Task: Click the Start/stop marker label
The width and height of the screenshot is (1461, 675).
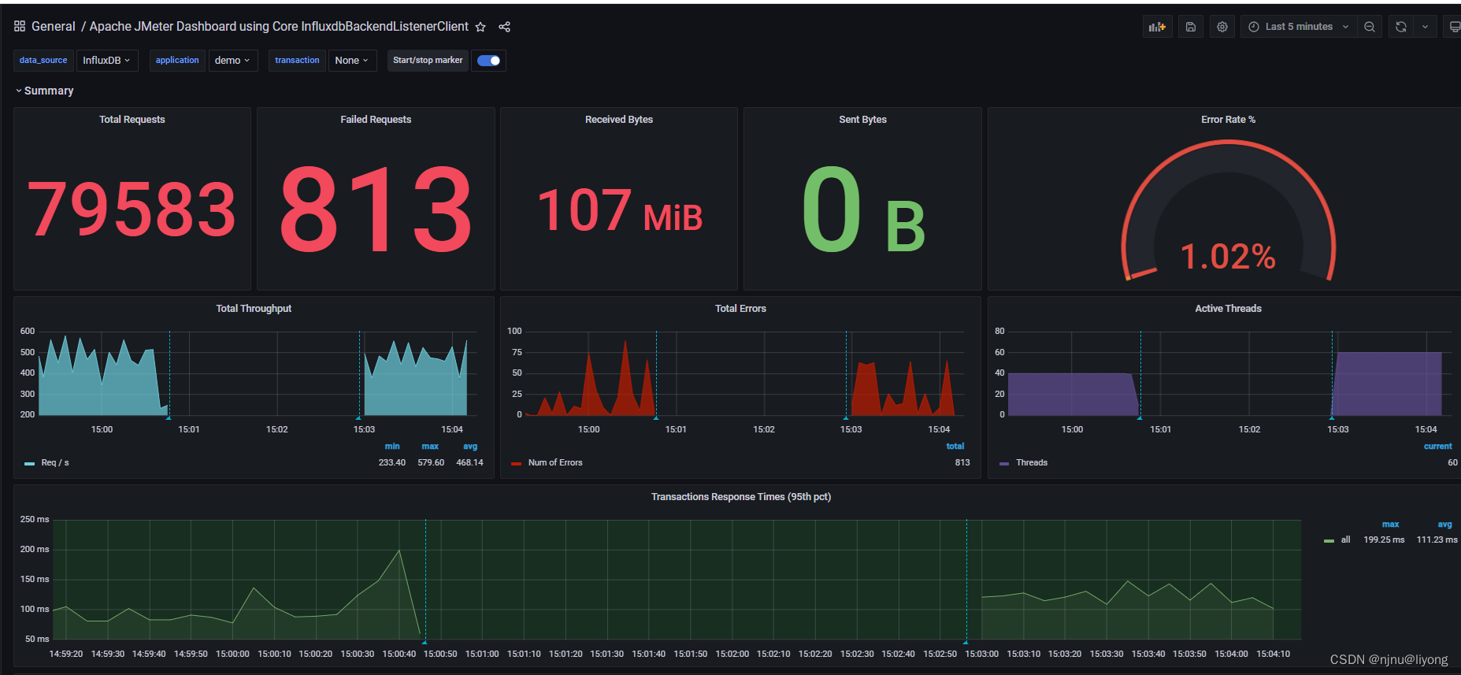Action: (428, 61)
